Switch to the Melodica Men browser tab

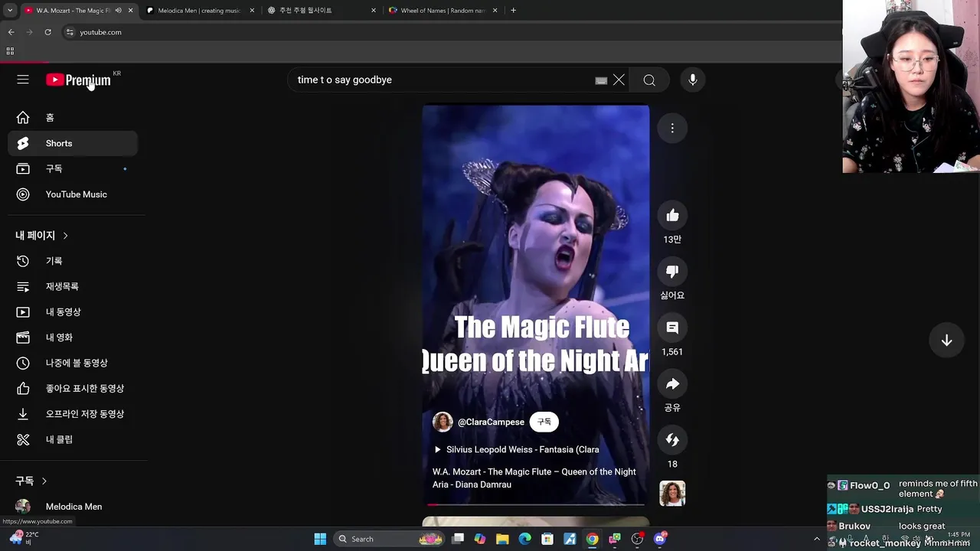[199, 11]
